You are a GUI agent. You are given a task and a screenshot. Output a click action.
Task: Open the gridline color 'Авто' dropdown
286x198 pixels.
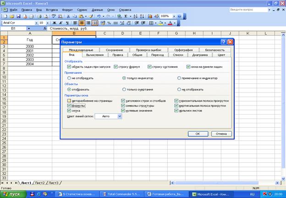pyautogui.click(x=119, y=117)
